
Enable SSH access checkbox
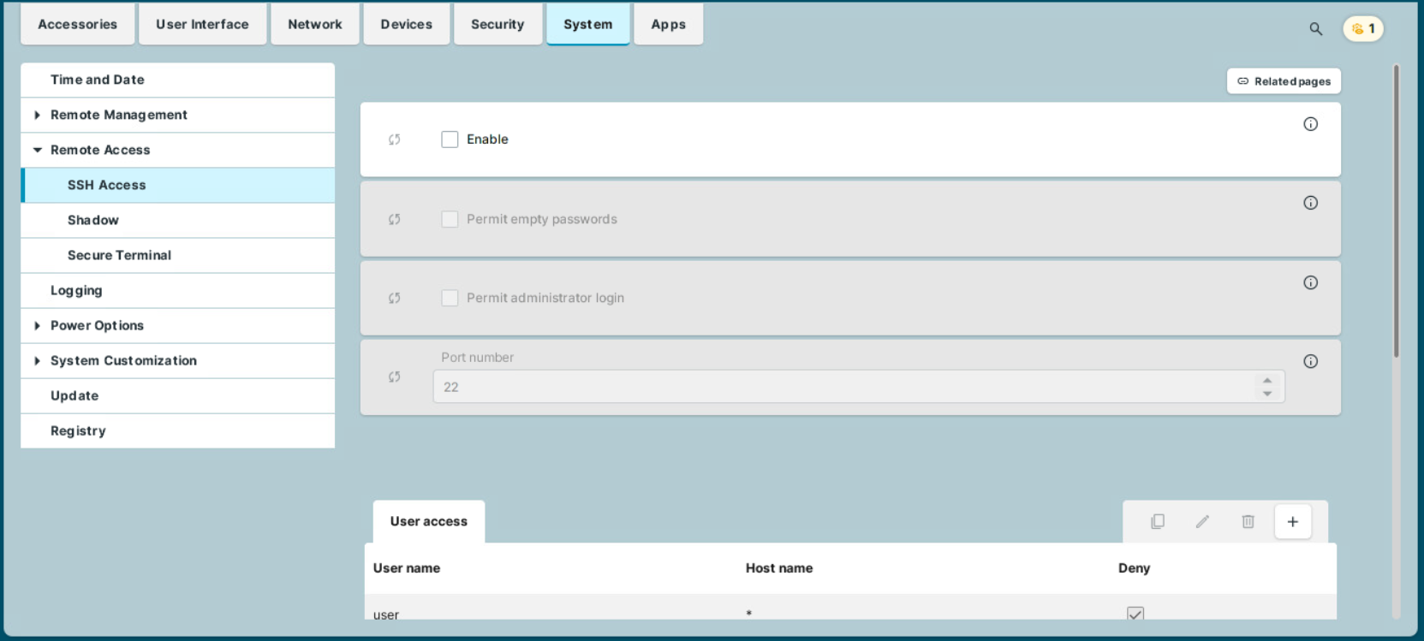coord(450,139)
